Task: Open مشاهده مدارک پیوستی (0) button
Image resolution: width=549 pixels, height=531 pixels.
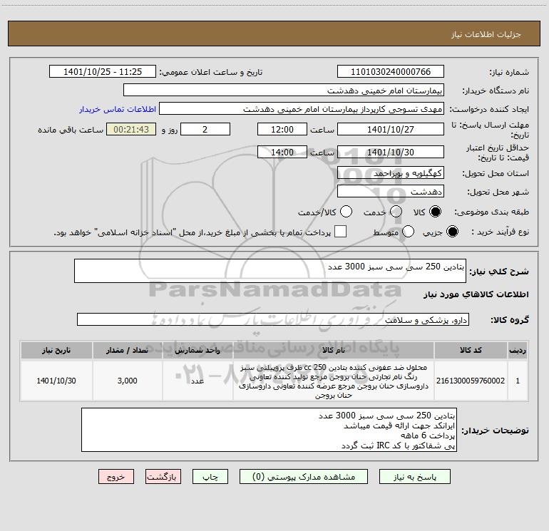Action: [304, 477]
